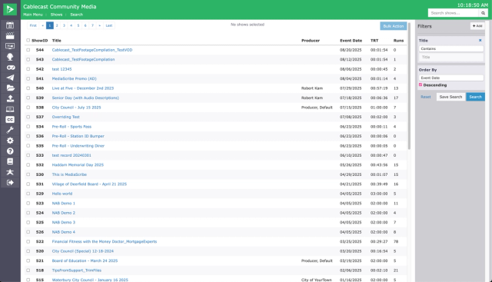
Task: Click Search in the breadcrumb
Action: pos(77,15)
